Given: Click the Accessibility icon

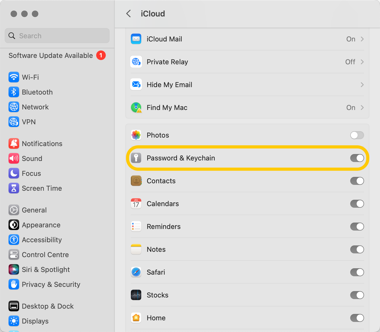Looking at the screenshot, I should [14, 240].
